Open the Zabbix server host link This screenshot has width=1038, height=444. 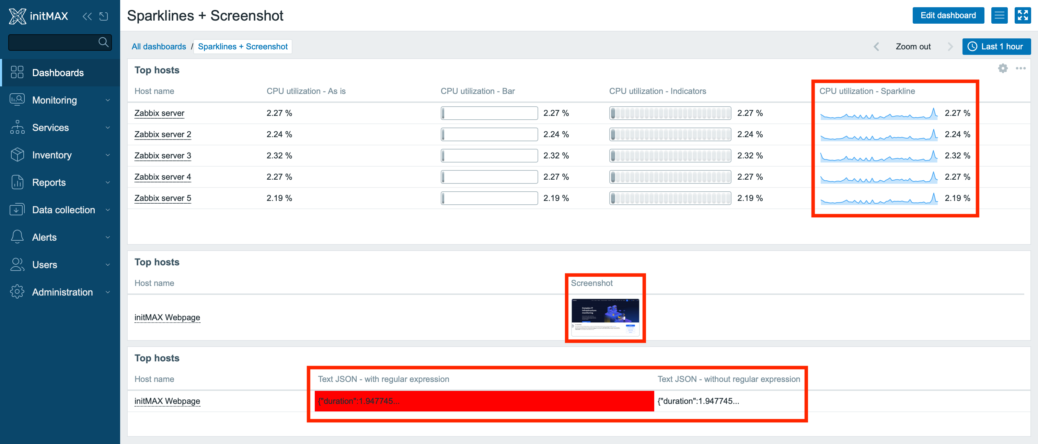coord(159,113)
